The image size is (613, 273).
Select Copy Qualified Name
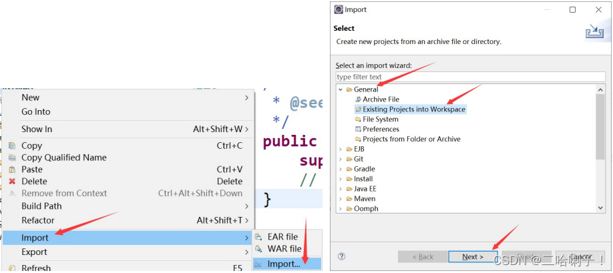coord(128,158)
